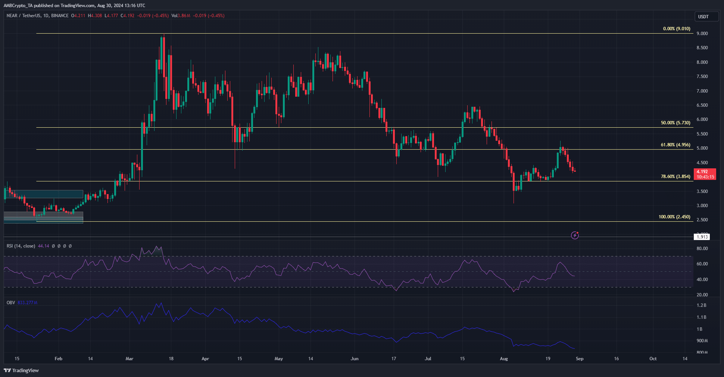Click the 8.000 price axis label

click(702, 62)
